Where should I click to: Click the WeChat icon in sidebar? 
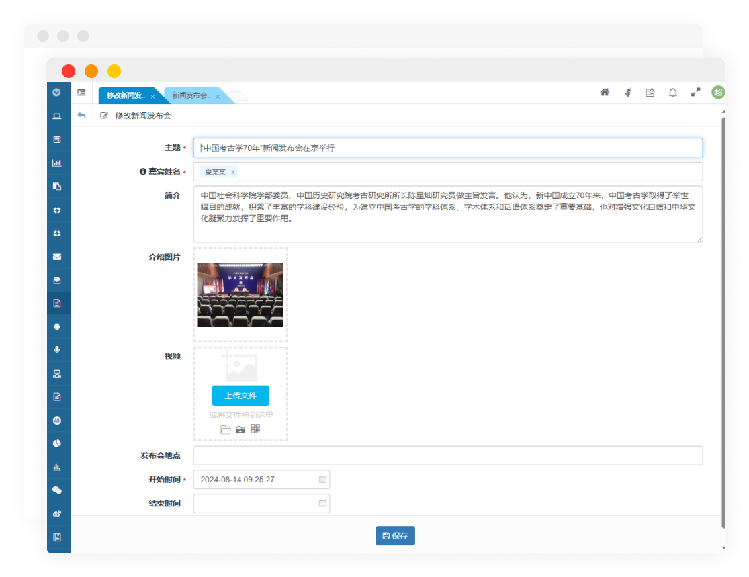(57, 490)
